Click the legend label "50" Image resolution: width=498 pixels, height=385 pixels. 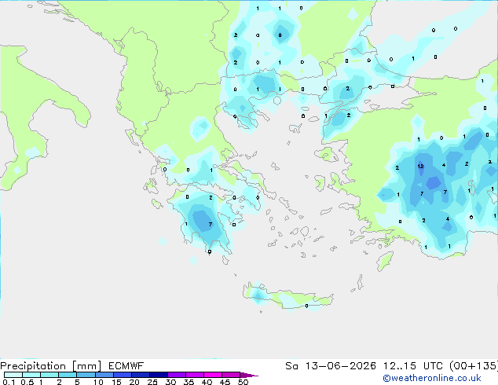[x=243, y=382]
